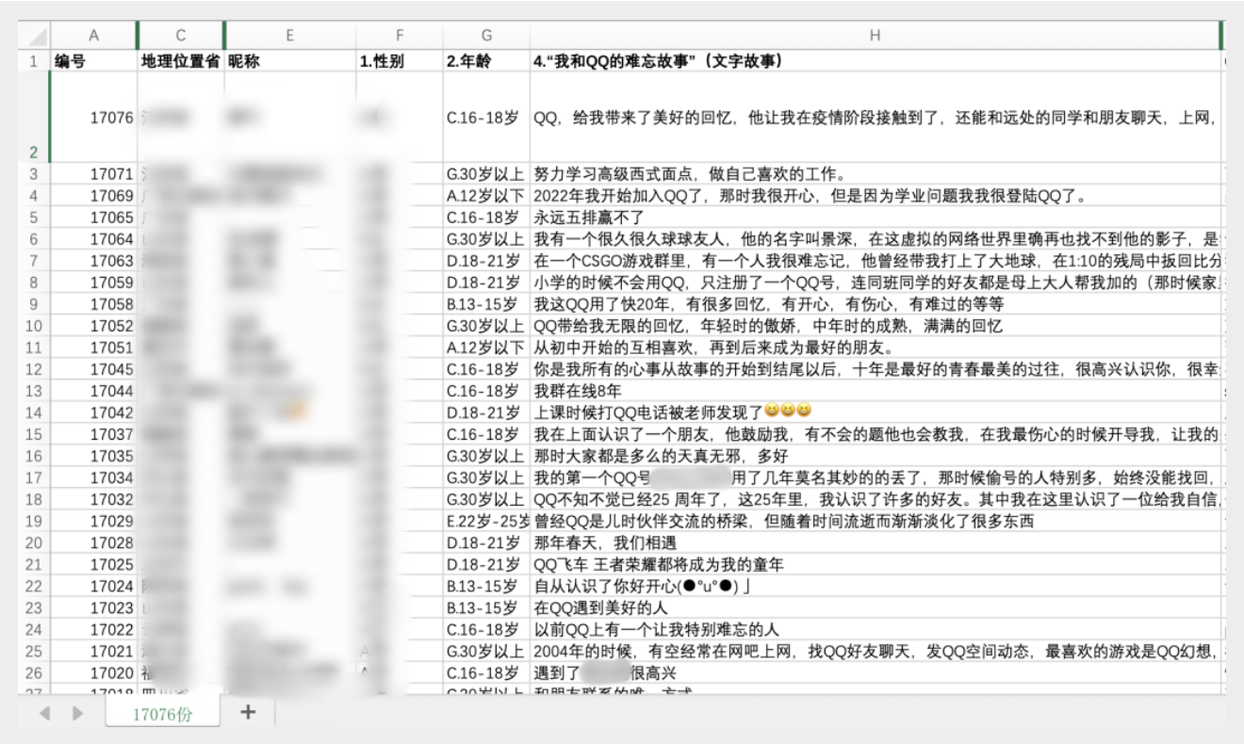Click the 地理位置省 header cell

click(181, 61)
